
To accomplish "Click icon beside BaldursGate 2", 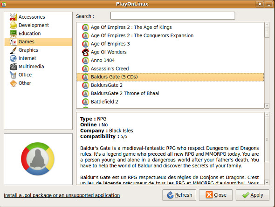I will (x=85, y=85).
